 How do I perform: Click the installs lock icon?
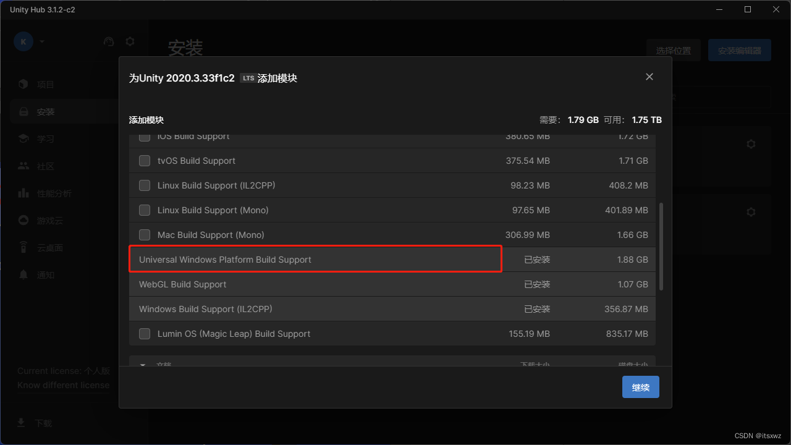tap(23, 112)
